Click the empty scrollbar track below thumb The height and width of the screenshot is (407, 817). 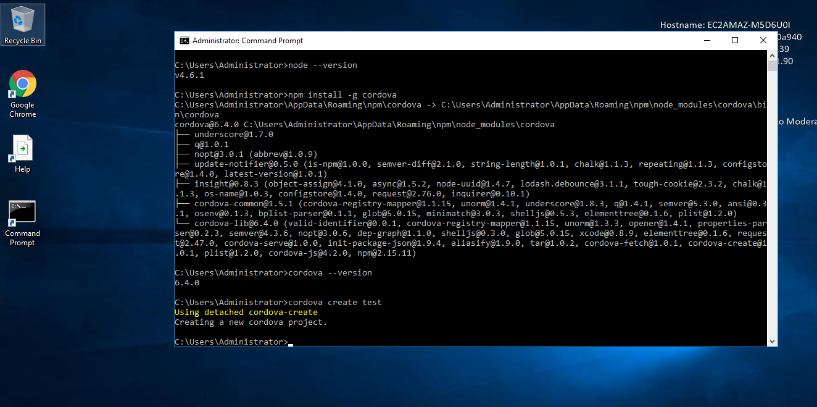click(772, 204)
